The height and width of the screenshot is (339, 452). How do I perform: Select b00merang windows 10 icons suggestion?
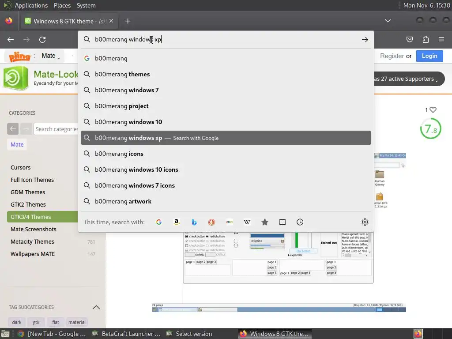[x=226, y=169]
